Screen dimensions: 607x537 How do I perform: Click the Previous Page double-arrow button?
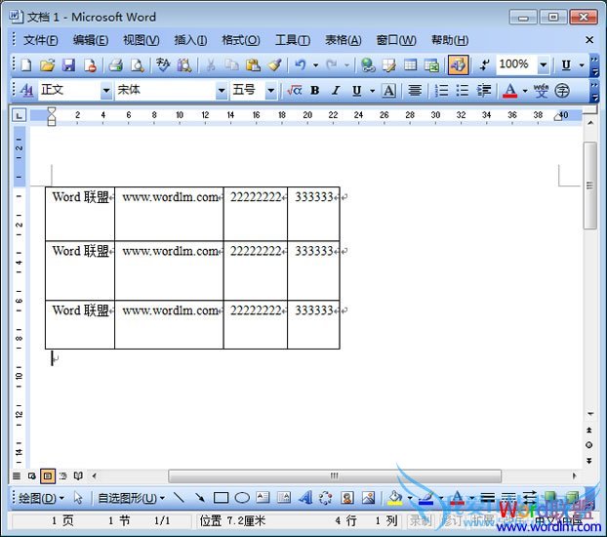tap(588, 430)
